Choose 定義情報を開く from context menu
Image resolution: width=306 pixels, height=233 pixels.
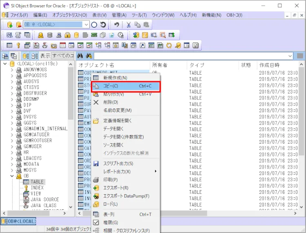click(126, 121)
